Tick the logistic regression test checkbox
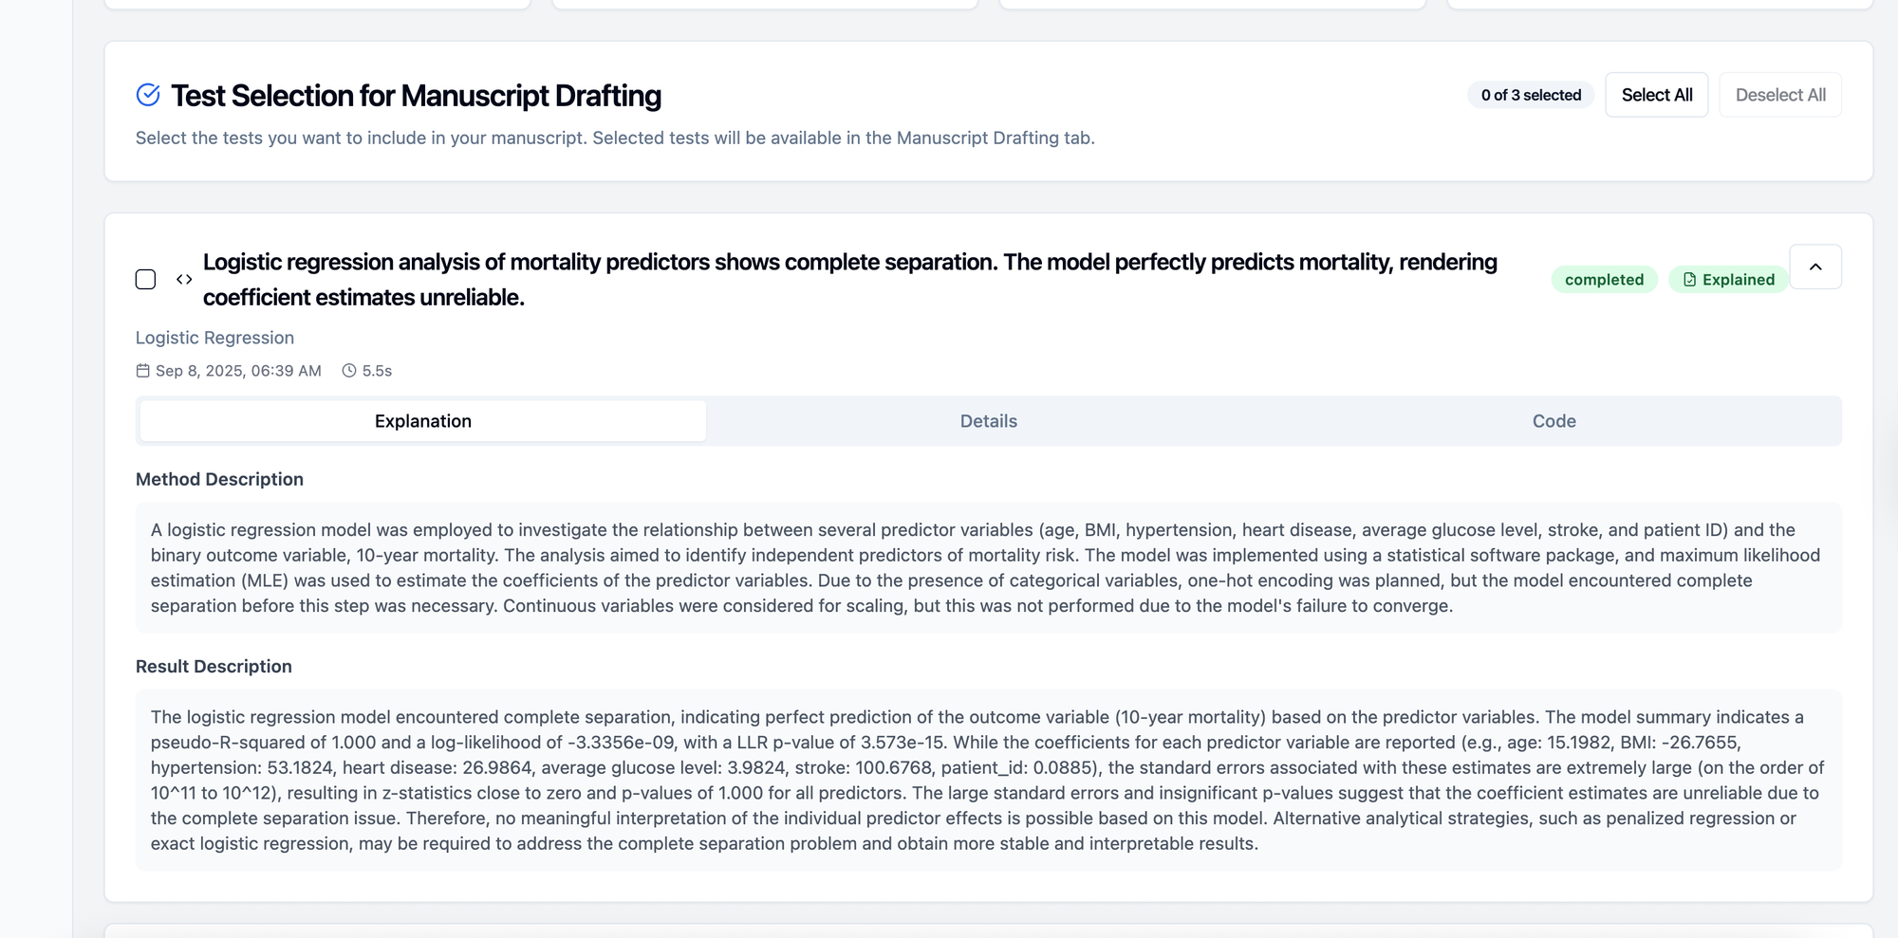Screen dimensions: 1898x938 [145, 280]
